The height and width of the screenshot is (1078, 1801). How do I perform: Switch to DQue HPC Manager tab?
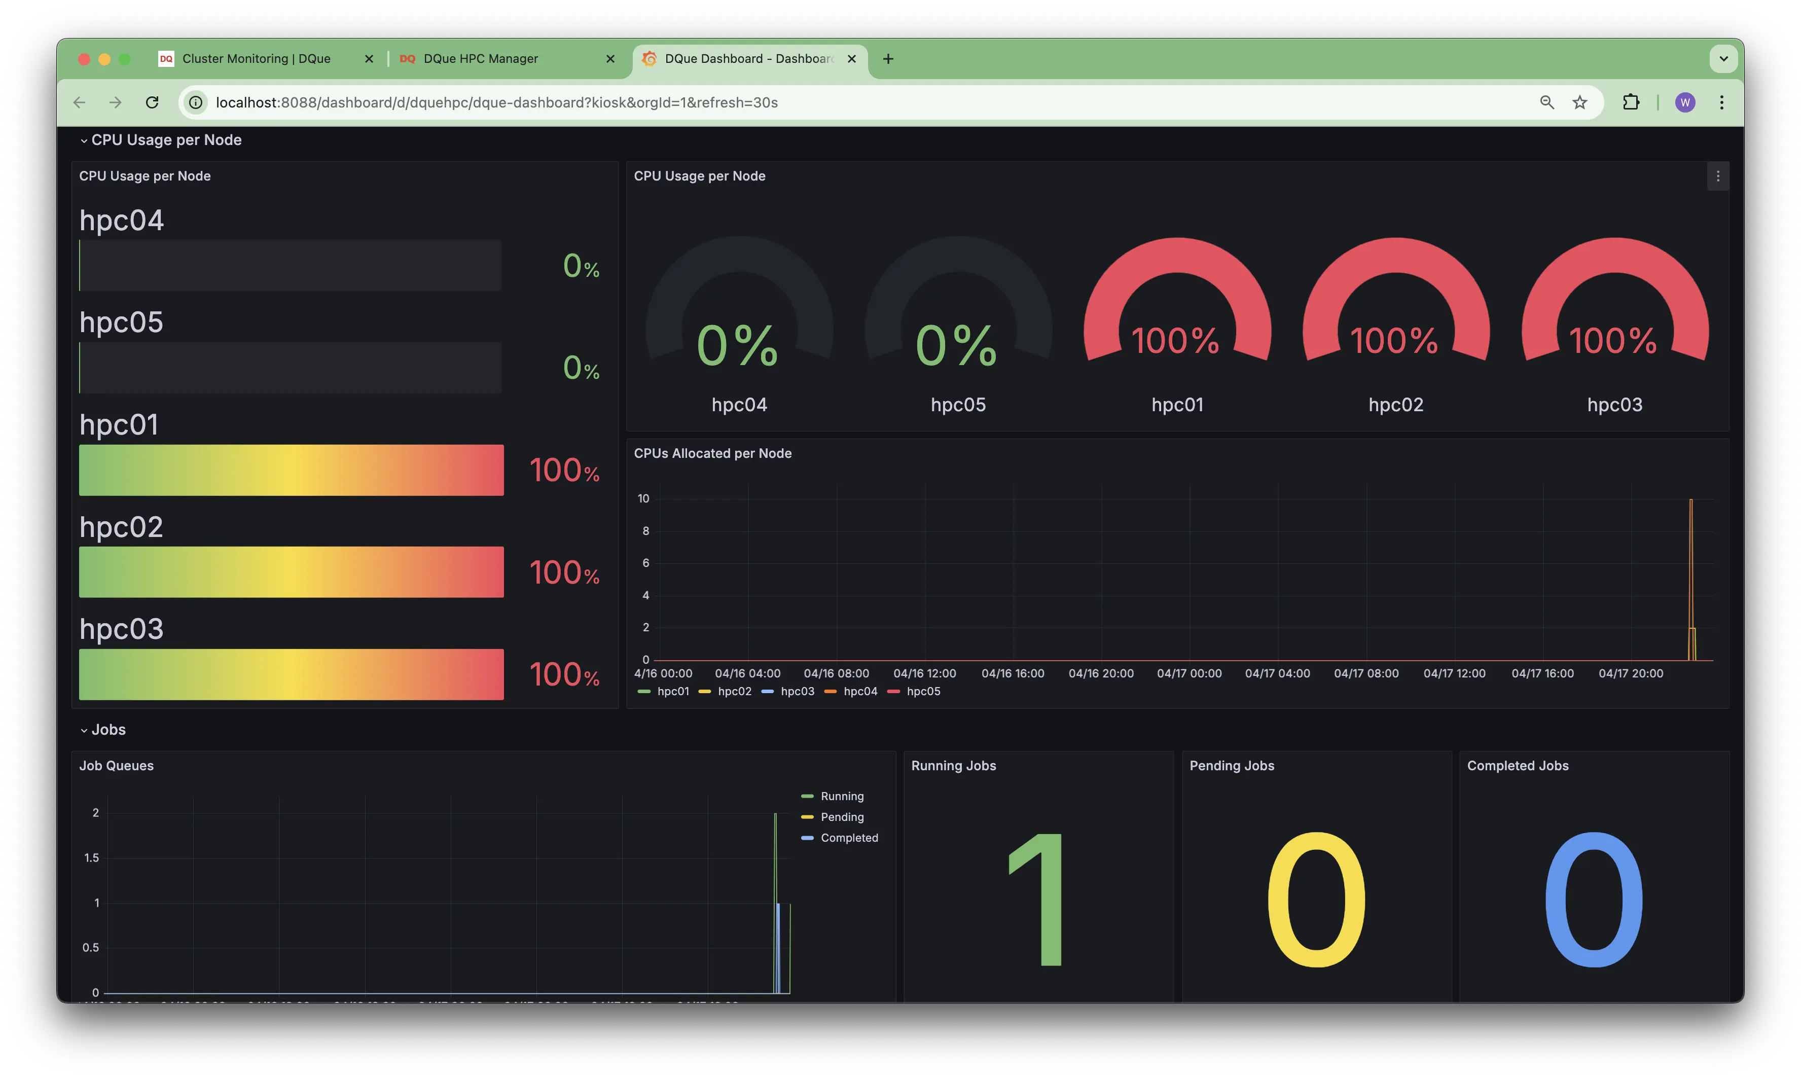click(x=481, y=59)
